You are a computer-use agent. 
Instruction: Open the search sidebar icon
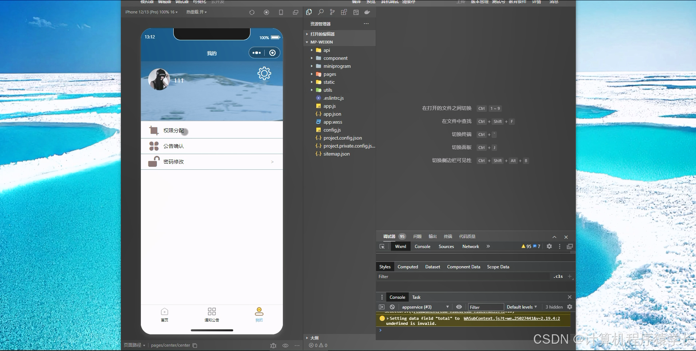tap(321, 12)
